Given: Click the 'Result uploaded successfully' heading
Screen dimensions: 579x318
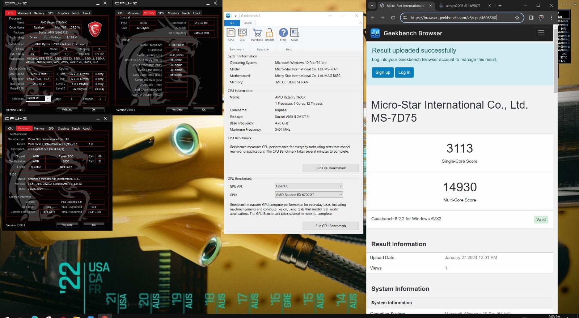Looking at the screenshot, I should tap(414, 51).
